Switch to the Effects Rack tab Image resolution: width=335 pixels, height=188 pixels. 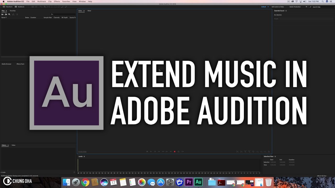point(20,64)
